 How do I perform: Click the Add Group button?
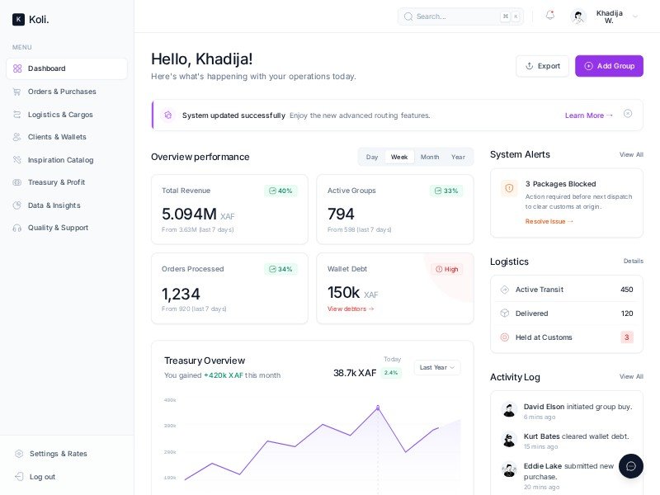[609, 66]
